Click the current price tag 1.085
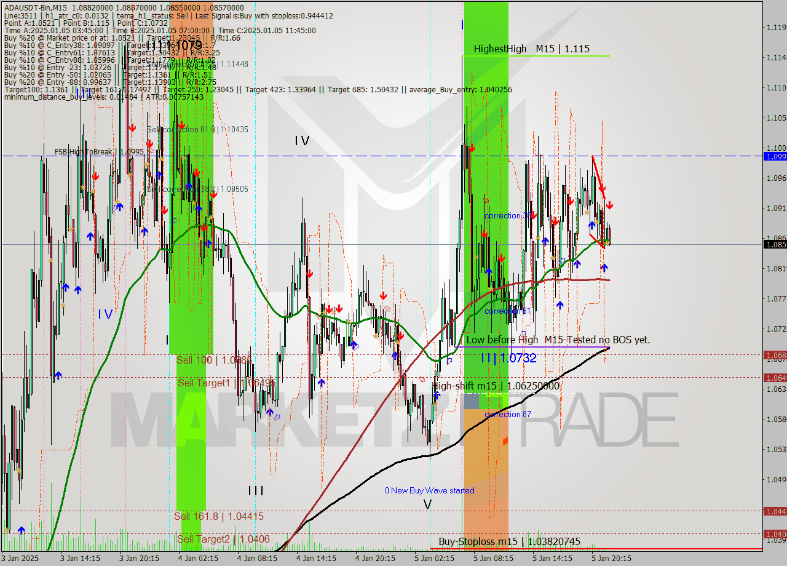 pyautogui.click(x=775, y=244)
